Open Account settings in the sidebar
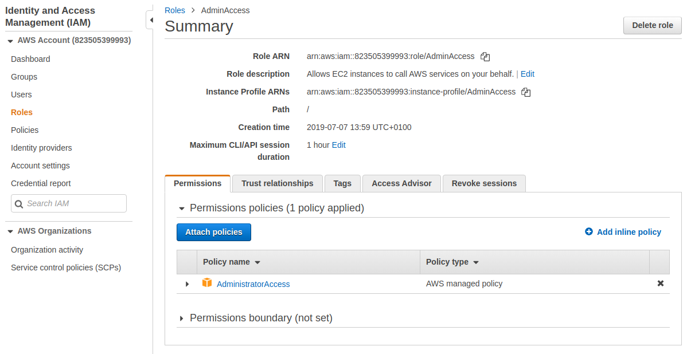The image size is (687, 354). click(40, 166)
